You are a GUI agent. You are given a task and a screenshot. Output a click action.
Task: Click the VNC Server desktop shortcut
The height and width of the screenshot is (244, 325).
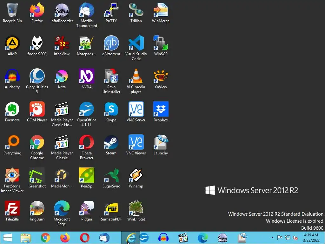[136, 112]
